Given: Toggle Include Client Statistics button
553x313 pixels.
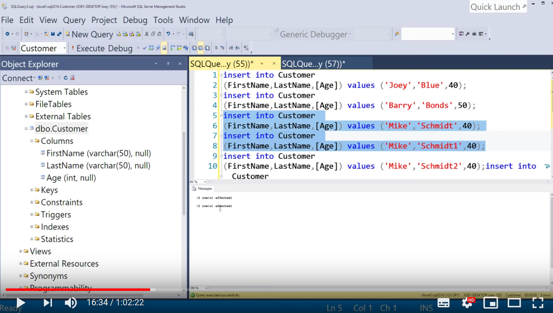Looking at the screenshot, I should point(185,48).
